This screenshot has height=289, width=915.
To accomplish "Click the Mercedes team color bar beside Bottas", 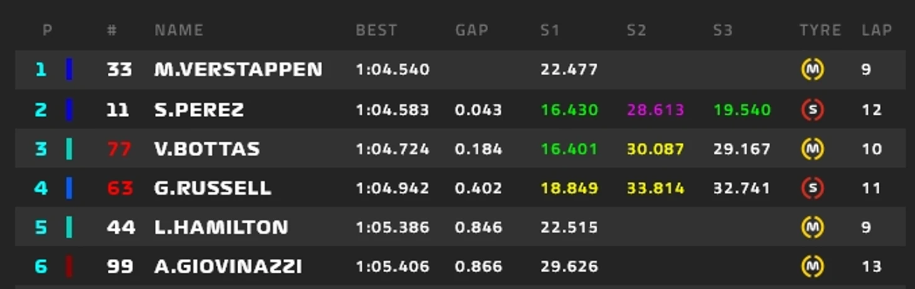I will pos(69,149).
